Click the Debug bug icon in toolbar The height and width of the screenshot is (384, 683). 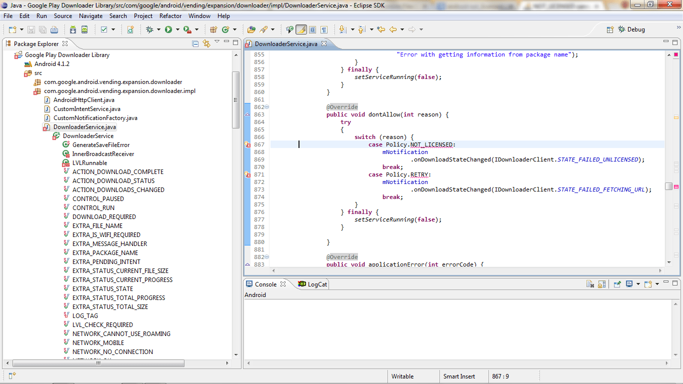[x=149, y=29]
